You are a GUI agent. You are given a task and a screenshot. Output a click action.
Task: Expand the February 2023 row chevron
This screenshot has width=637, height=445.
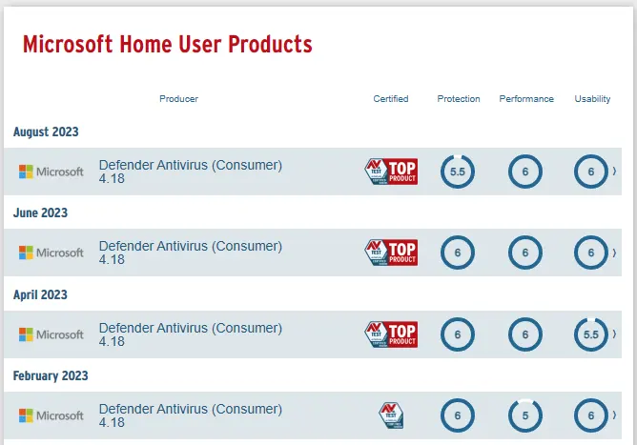[x=614, y=415]
